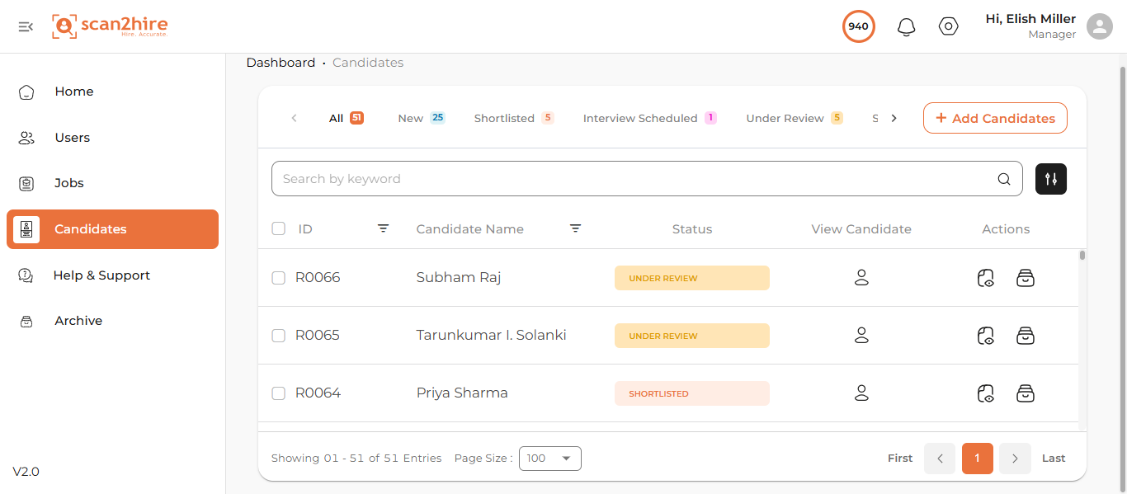Click the Search by keyword field
This screenshot has width=1127, height=494.
point(647,179)
